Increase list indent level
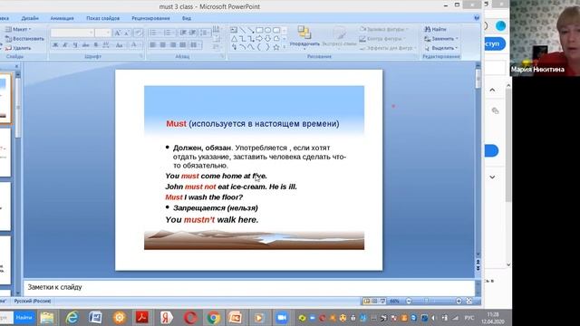This screenshot has height=326, width=580. pos(193,33)
